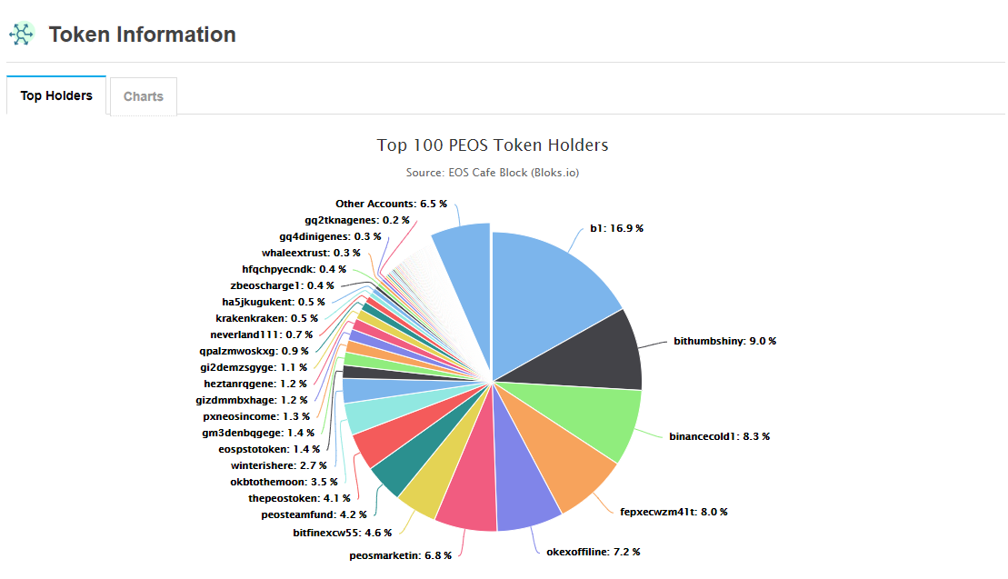Click the Token Information network icon

[x=21, y=35]
